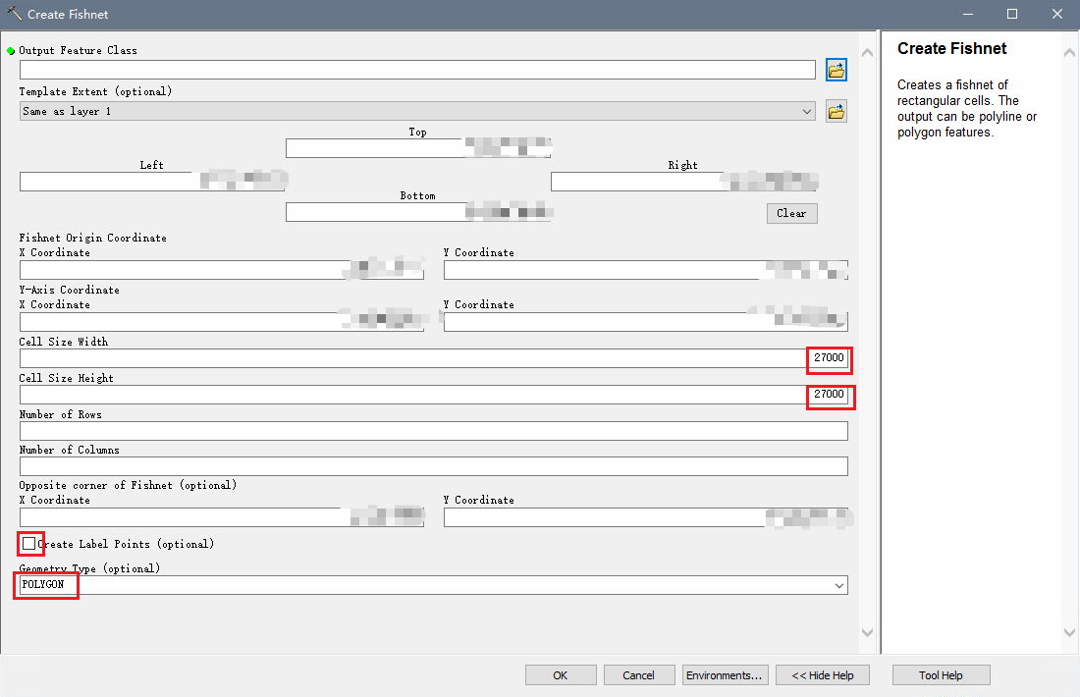Open the Template Extent dropdown

tap(807, 111)
